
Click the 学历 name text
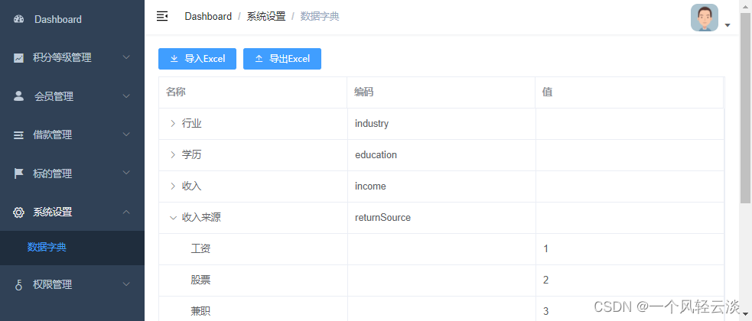click(x=192, y=154)
